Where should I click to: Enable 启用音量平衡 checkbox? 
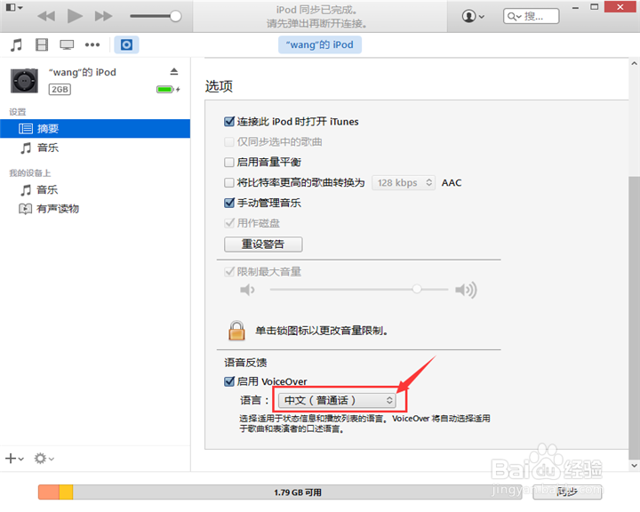[229, 162]
